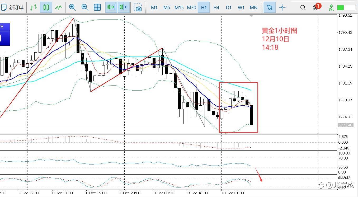Image resolution: width=358 pixels, height=197 pixels.
Task: Click time axis label 7 Dec 22:00
Action: tap(29, 193)
